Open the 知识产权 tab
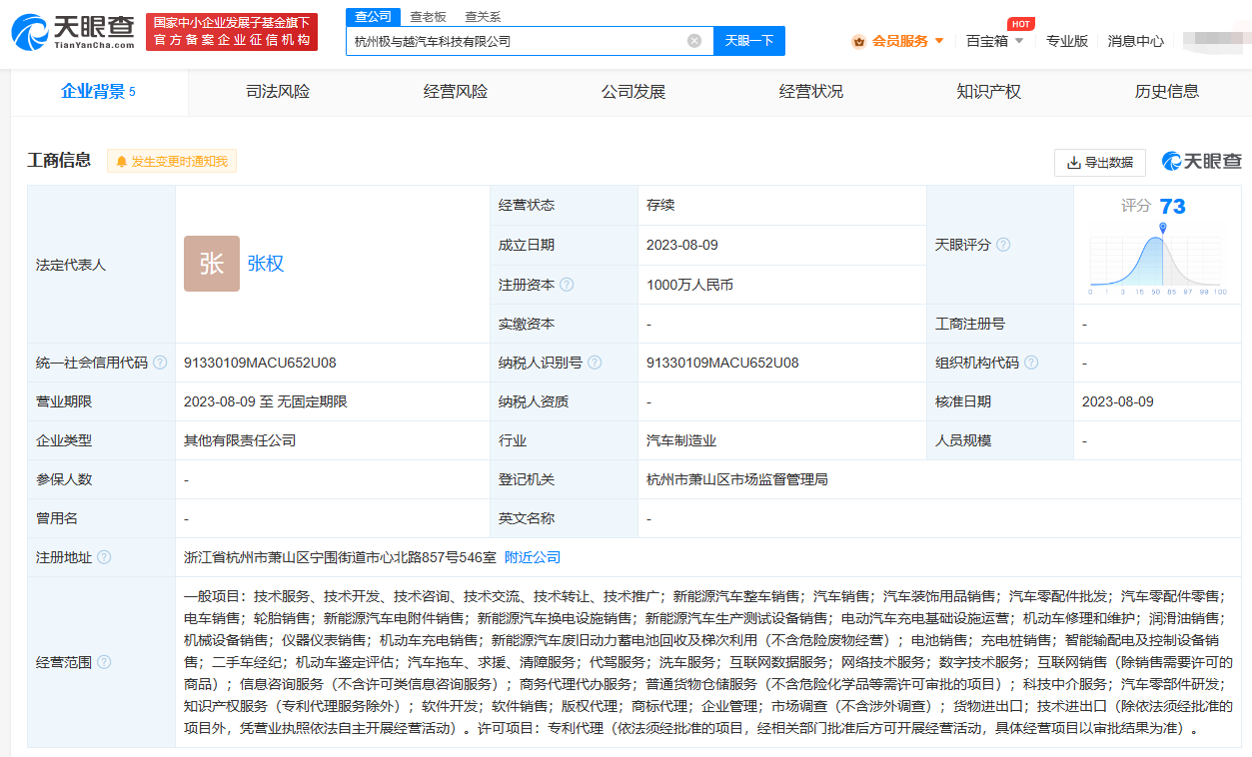1252x757 pixels. [x=989, y=92]
